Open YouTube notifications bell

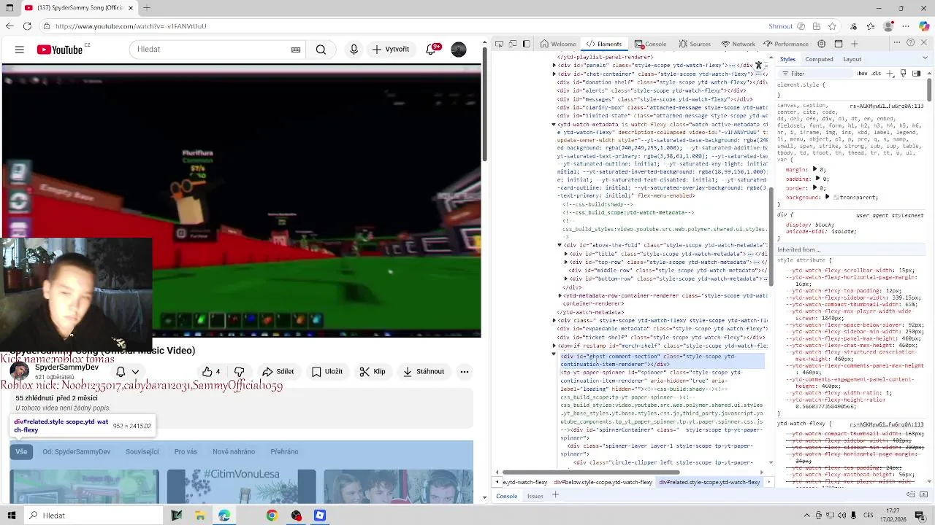[x=432, y=50]
